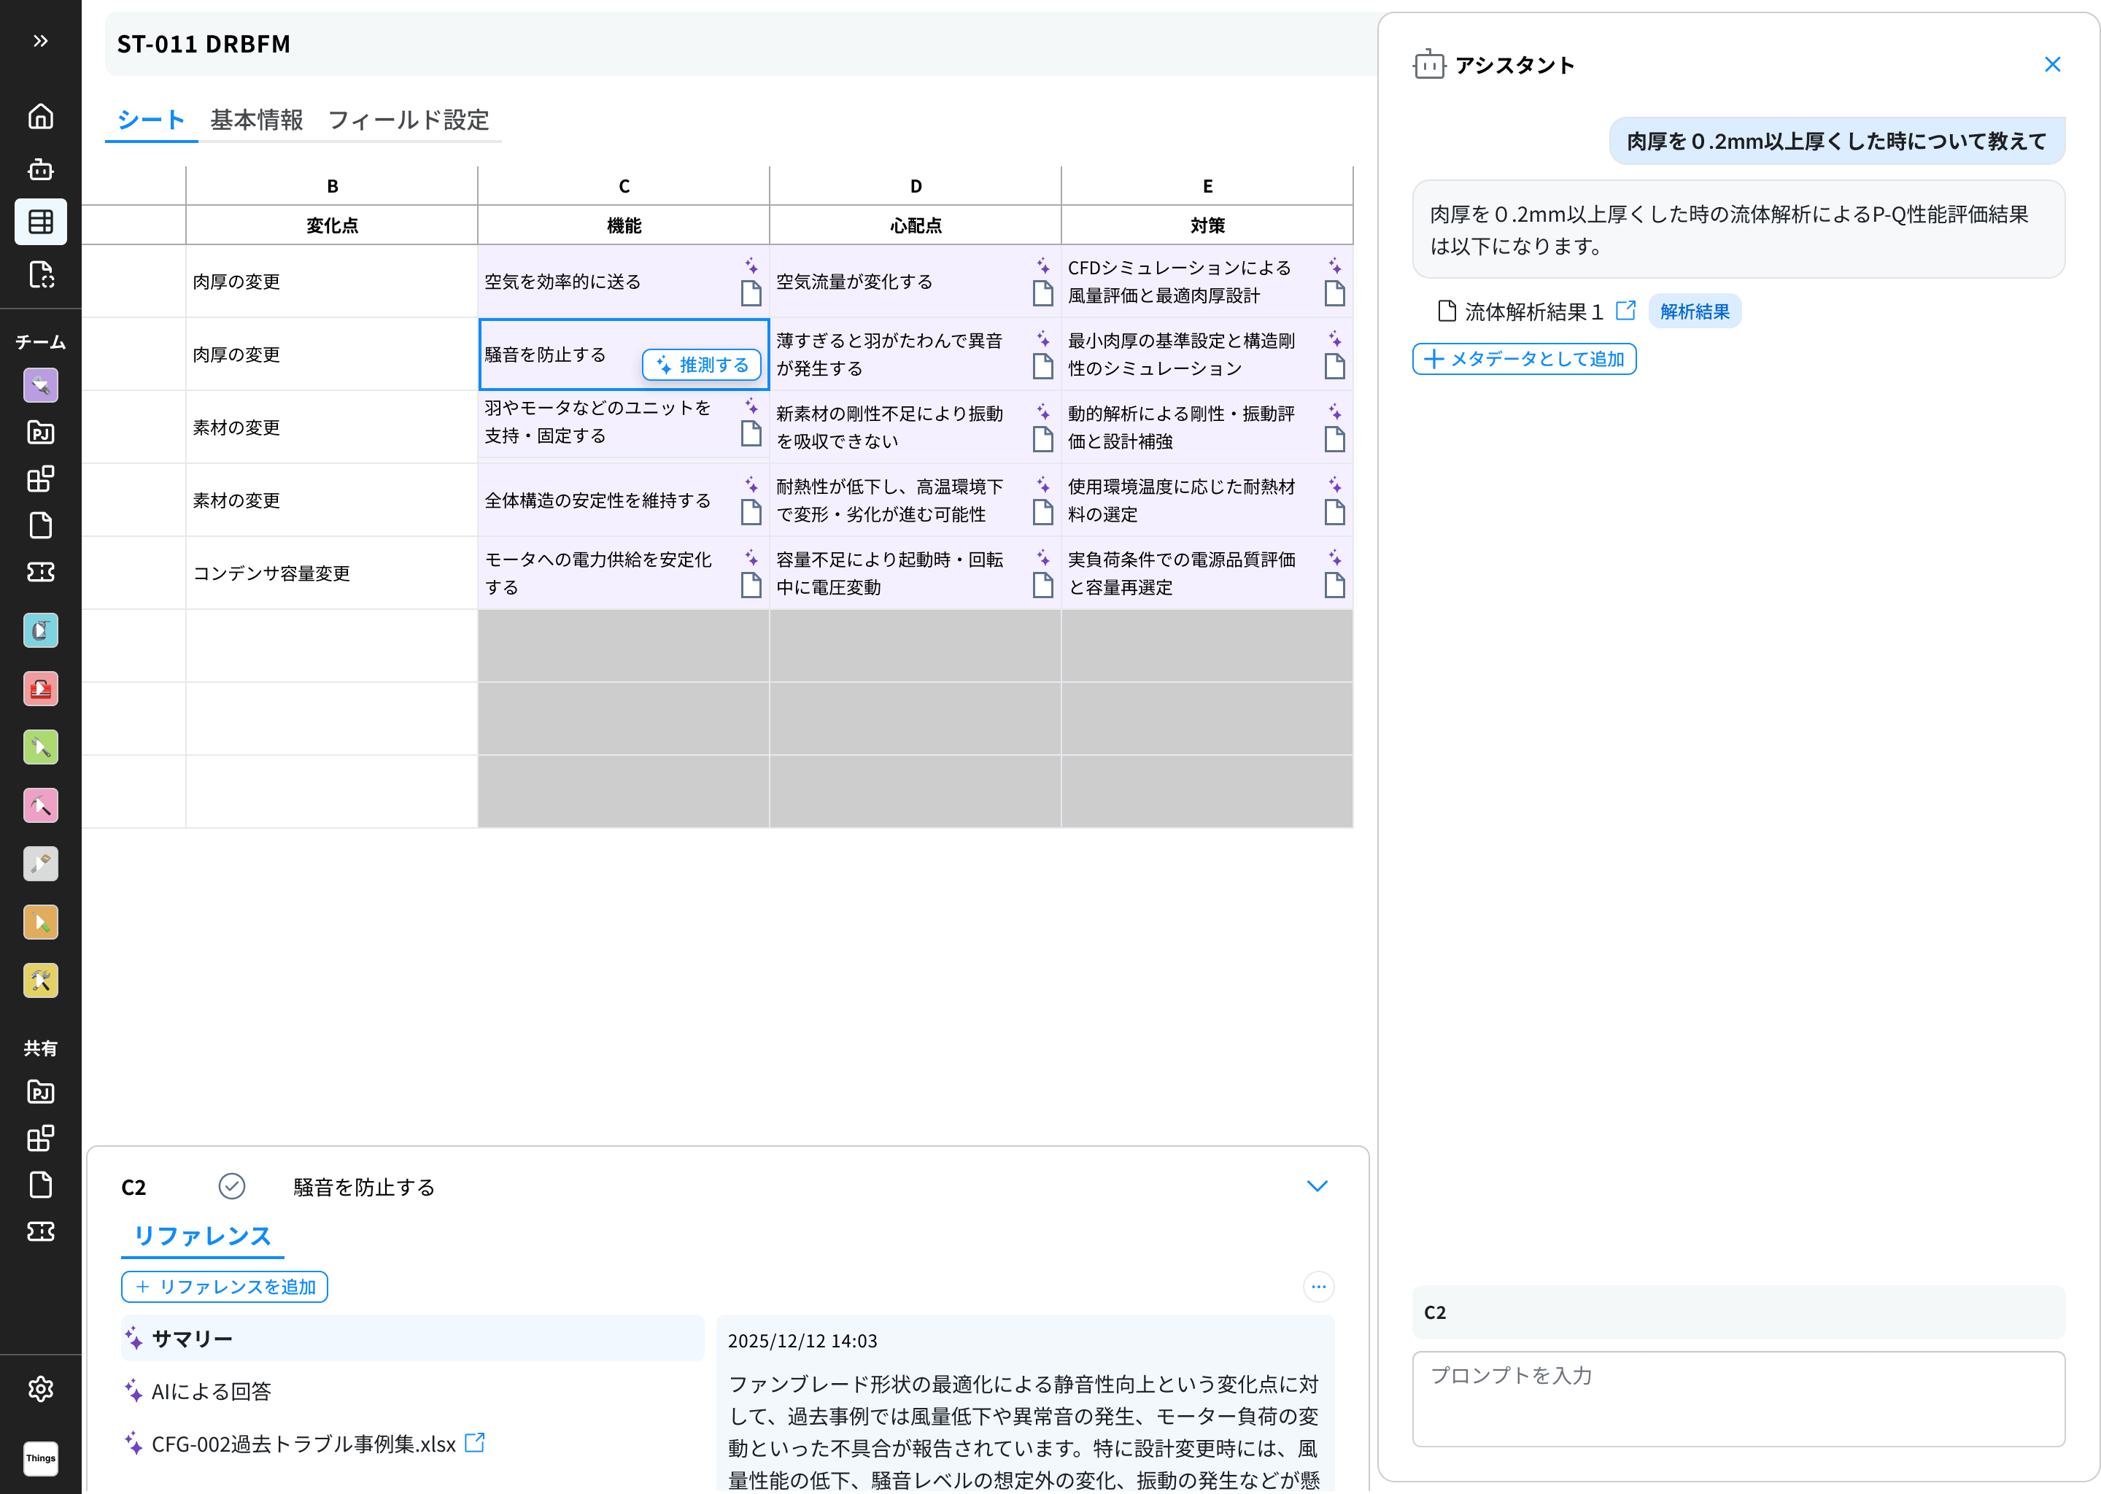Open the red team workspace icon
2101x1494 pixels.
40,689
